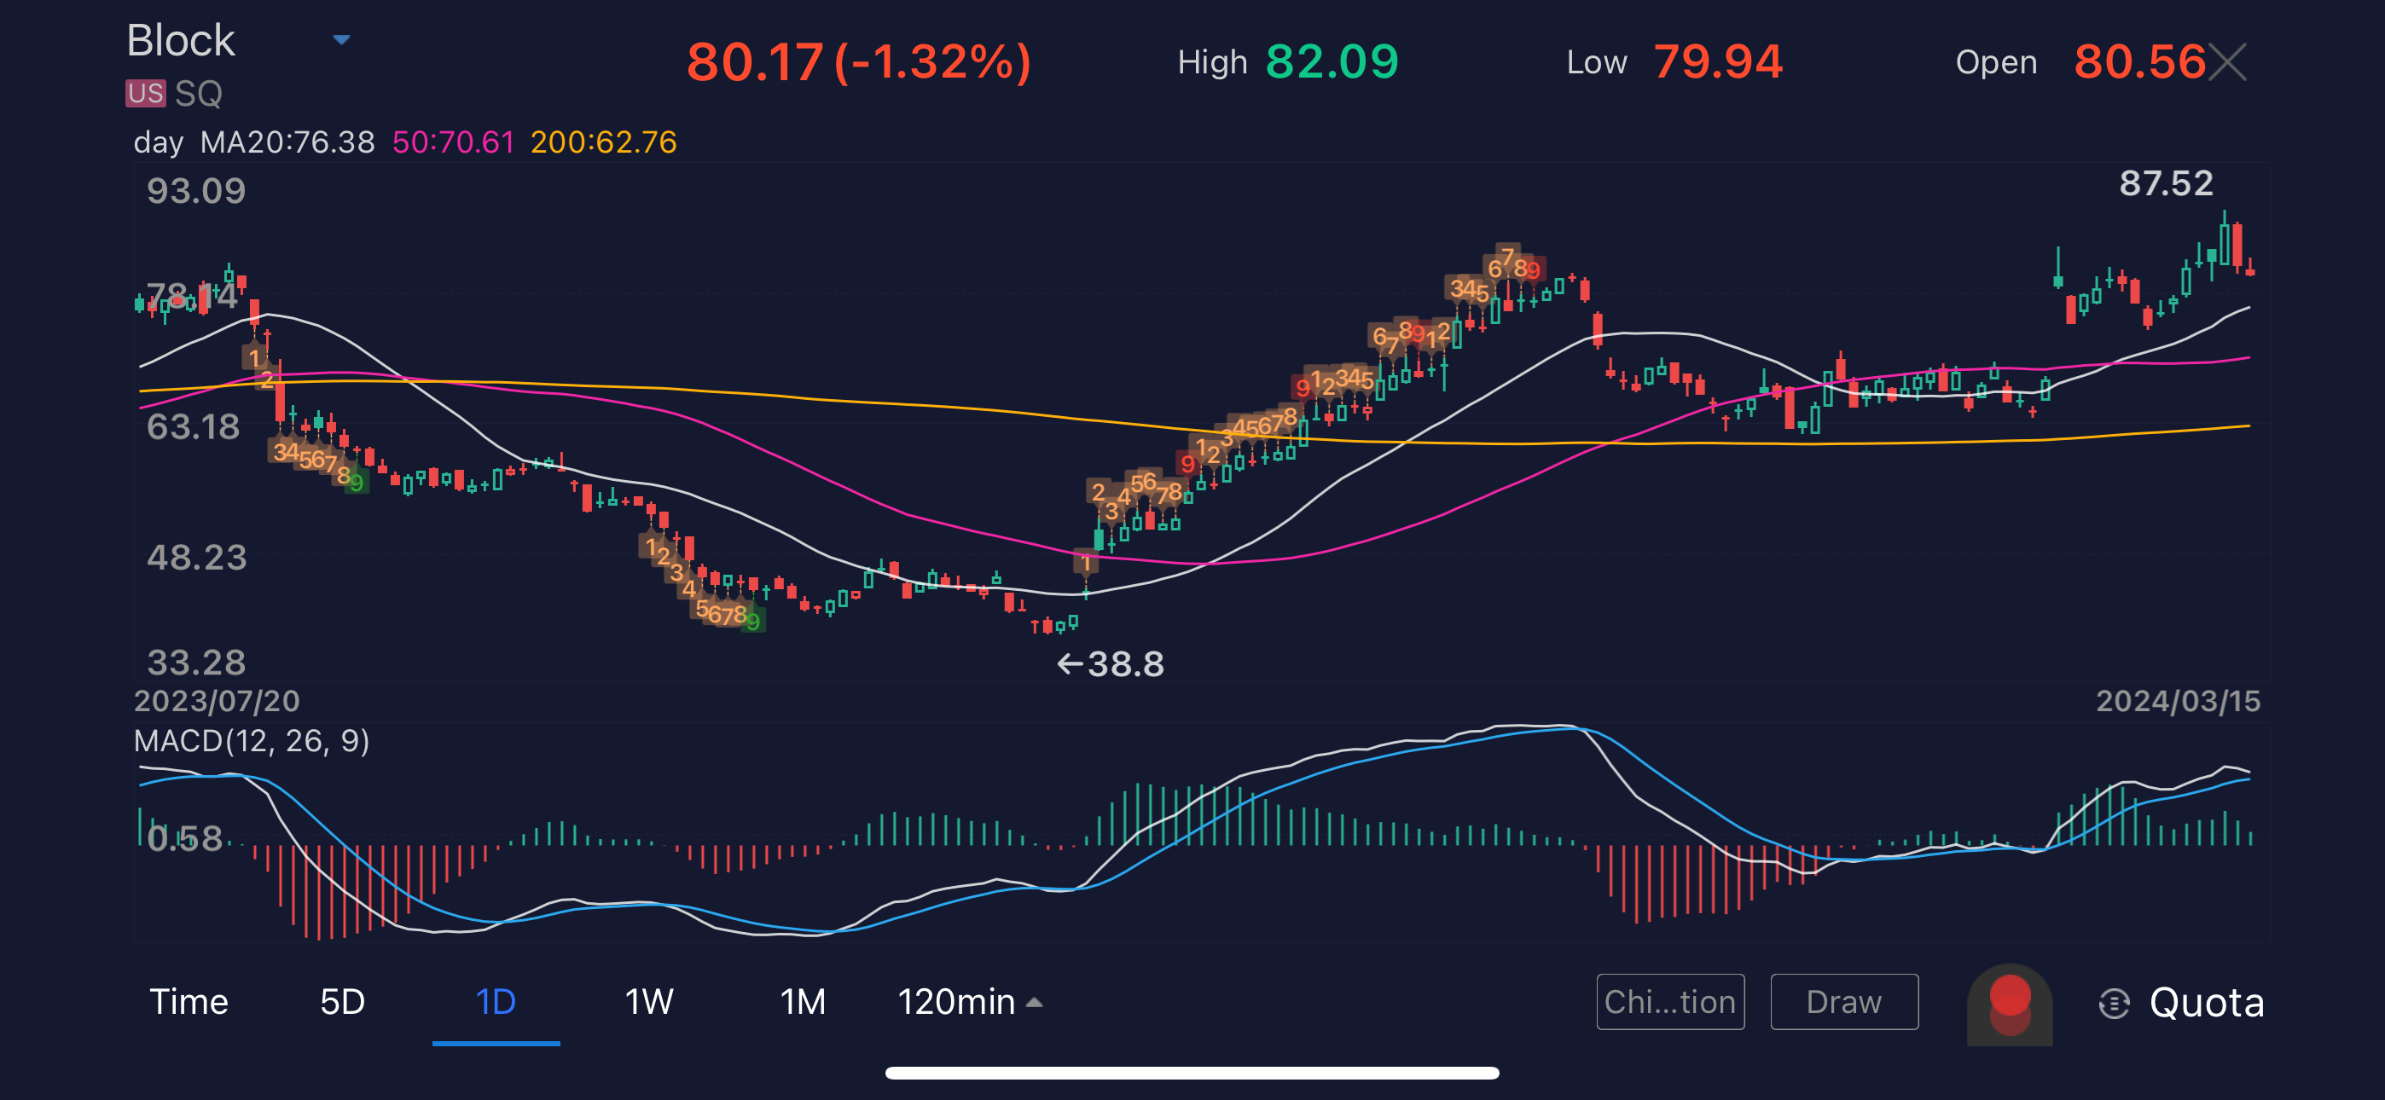Click the 38.8 low price marker arrow
Image resolution: width=2385 pixels, height=1100 pixels.
coord(1110,664)
